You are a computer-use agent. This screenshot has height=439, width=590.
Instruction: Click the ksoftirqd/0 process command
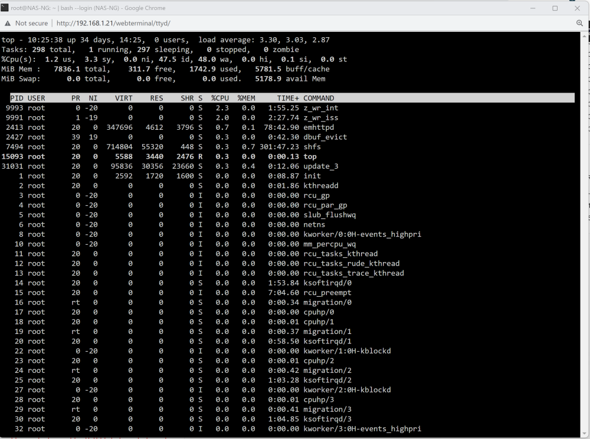coord(327,283)
